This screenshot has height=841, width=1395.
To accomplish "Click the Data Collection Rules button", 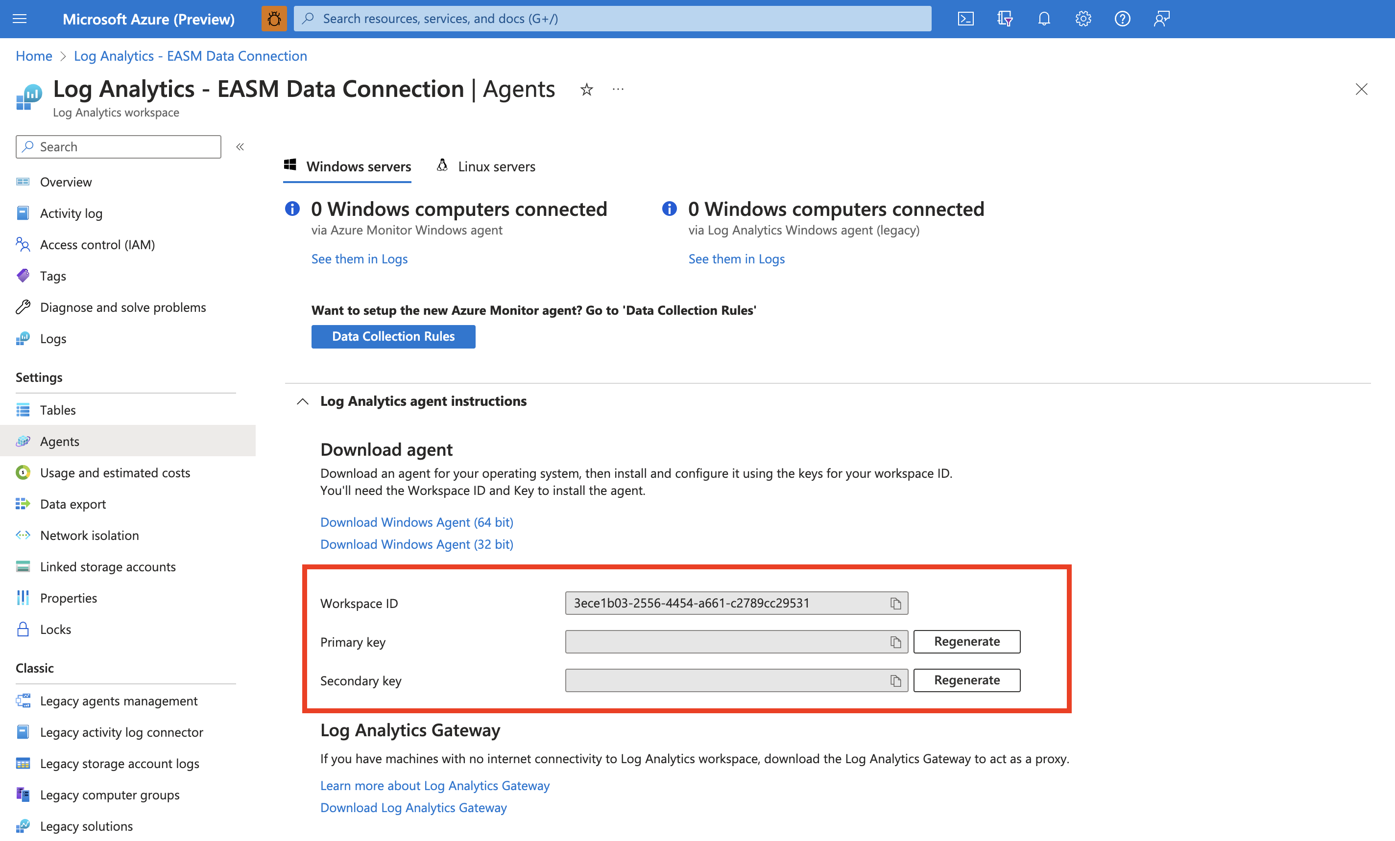I will [x=393, y=335].
